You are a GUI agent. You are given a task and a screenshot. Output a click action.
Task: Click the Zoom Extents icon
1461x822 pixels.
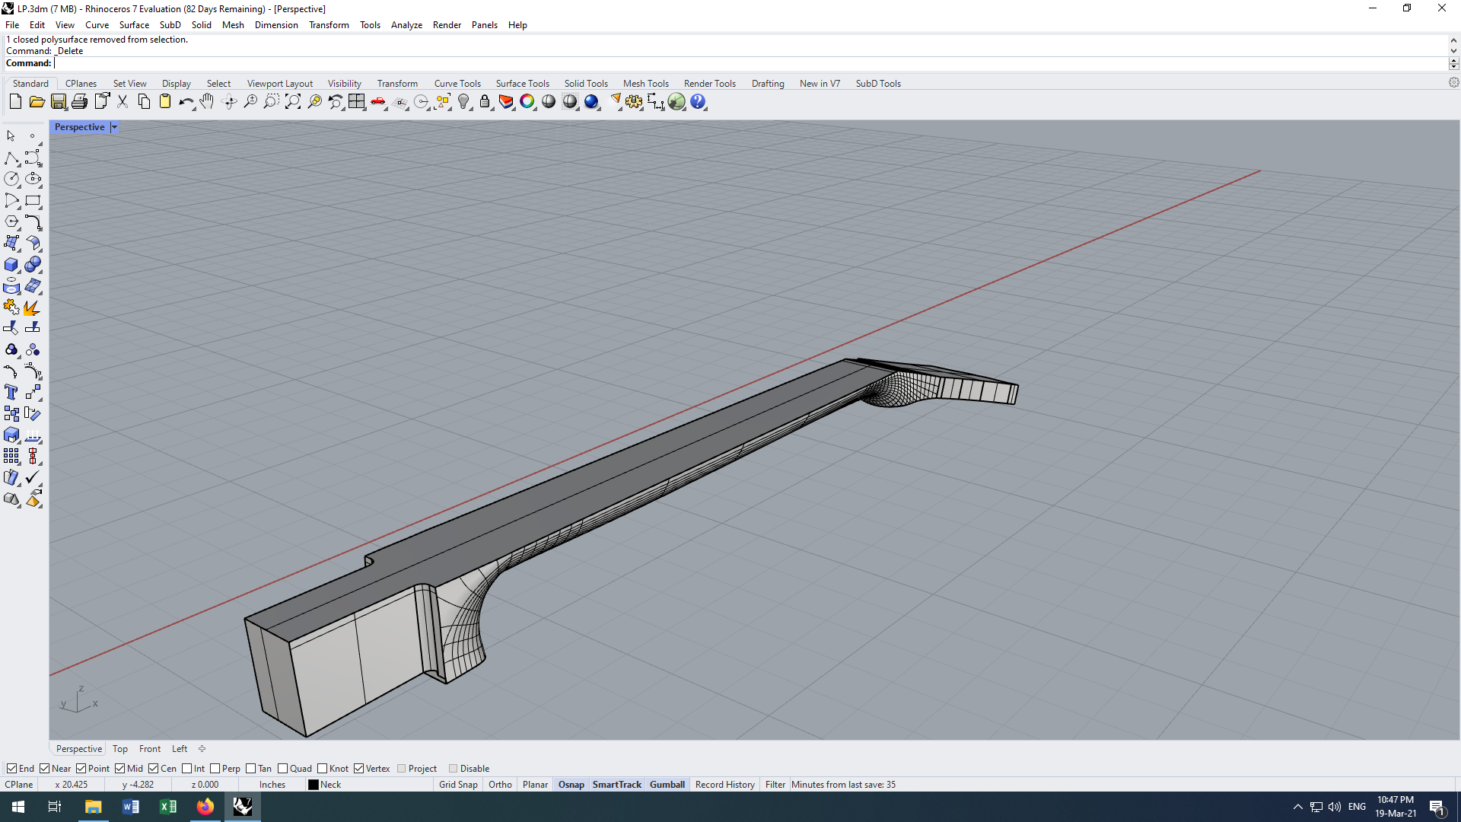[293, 102]
